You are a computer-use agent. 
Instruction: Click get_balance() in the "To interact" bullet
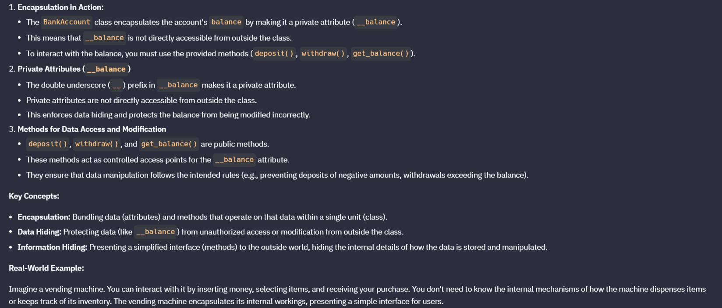pos(380,54)
